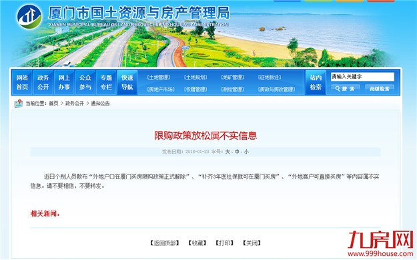Screen dimensions: 417x260
Task: Click 首页 in the breadcrumb
Action: tap(53, 104)
